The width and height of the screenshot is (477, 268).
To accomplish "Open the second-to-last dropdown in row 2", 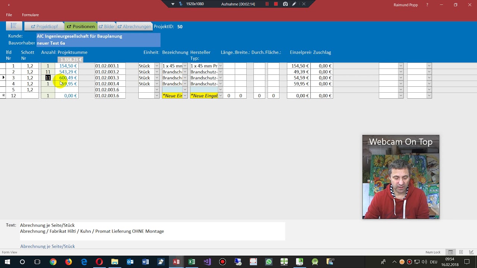I will tap(401, 72).
